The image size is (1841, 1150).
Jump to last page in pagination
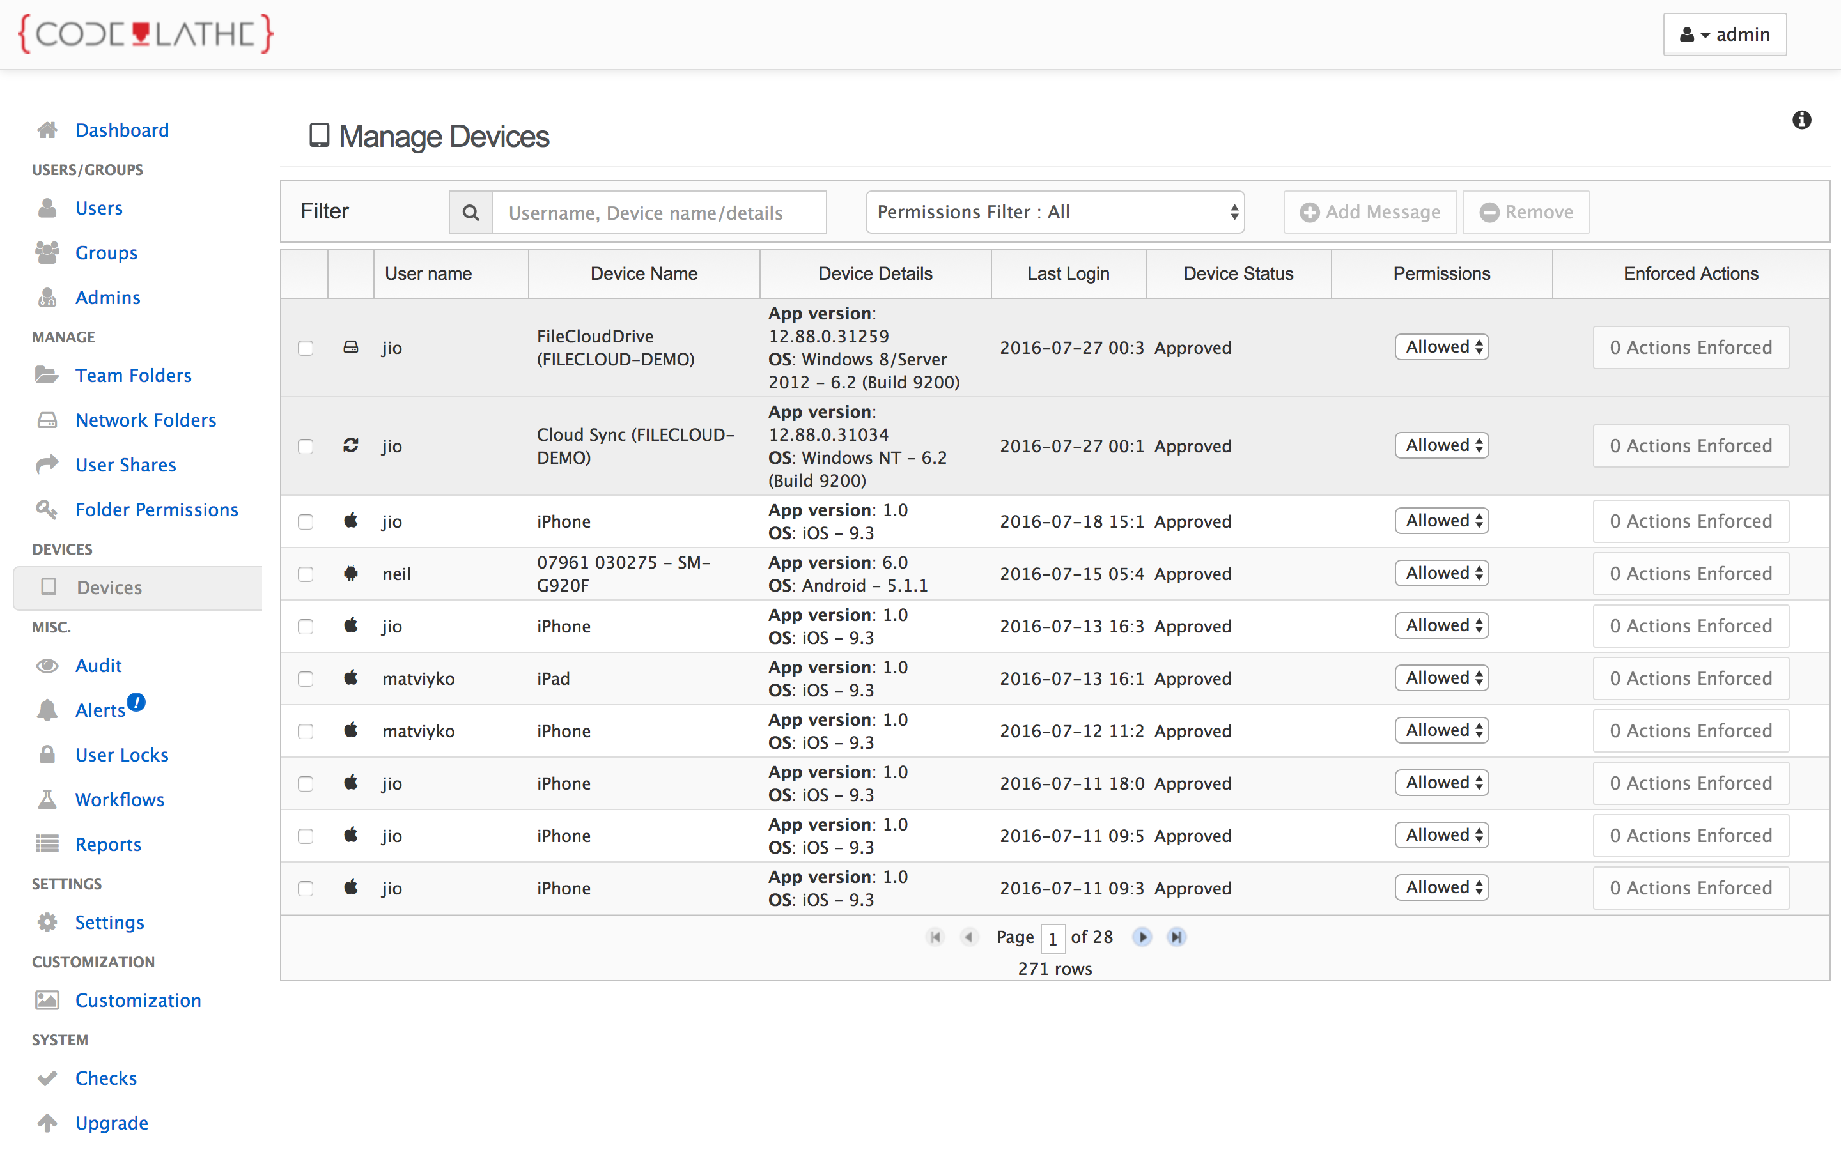[1176, 937]
